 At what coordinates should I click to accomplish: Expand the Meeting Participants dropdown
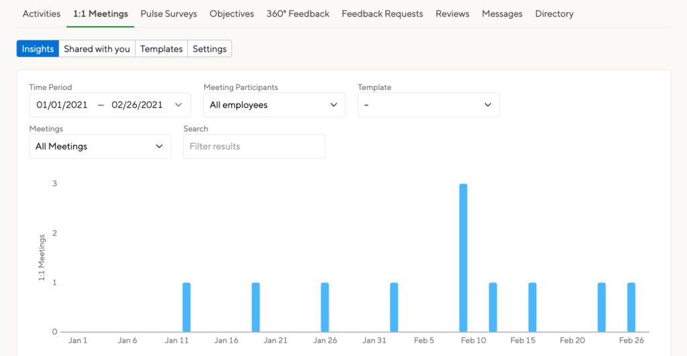tap(274, 105)
